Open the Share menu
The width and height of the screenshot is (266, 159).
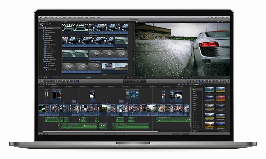click(x=86, y=17)
